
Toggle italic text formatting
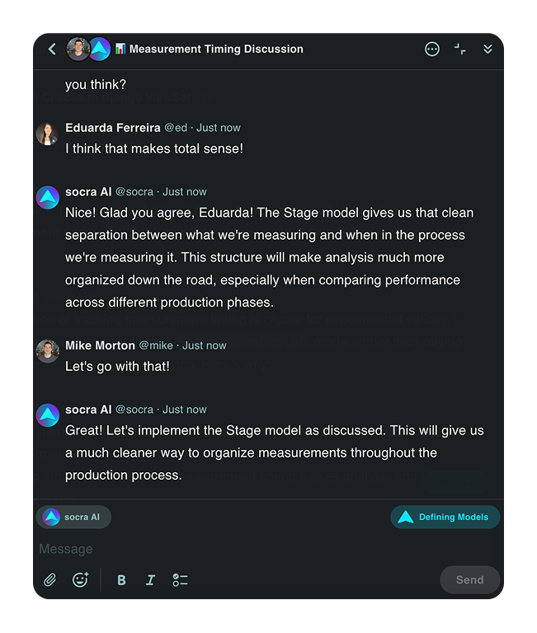pyautogui.click(x=150, y=580)
